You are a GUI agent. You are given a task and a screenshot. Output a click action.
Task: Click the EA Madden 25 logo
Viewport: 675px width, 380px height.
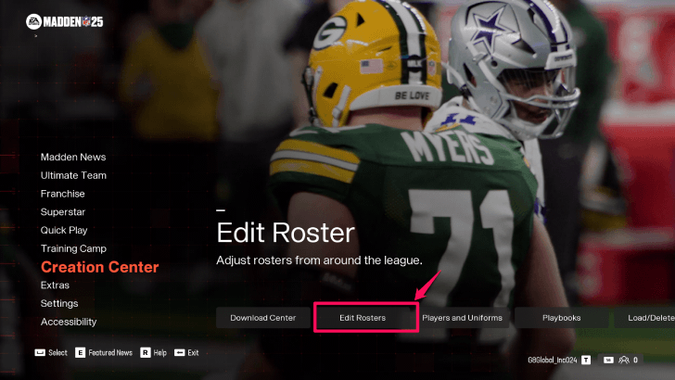[x=65, y=21]
